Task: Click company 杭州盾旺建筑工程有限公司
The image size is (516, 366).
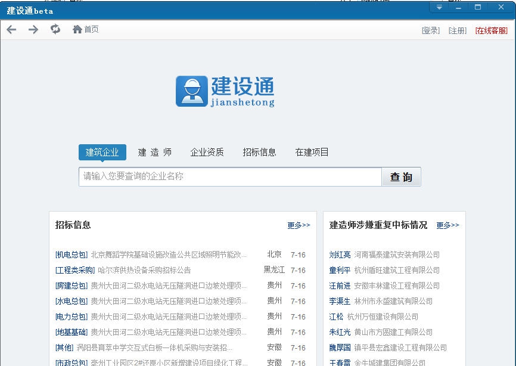Action: pyautogui.click(x=397, y=270)
